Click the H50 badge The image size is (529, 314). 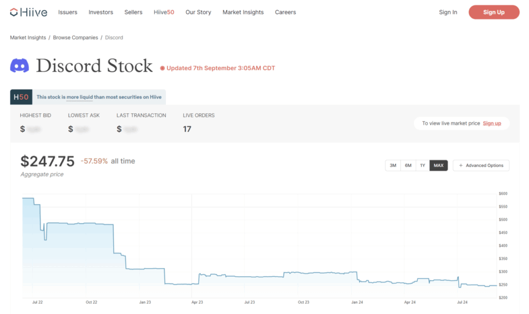coord(21,97)
